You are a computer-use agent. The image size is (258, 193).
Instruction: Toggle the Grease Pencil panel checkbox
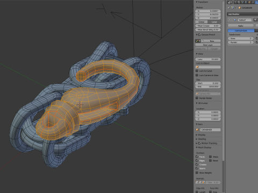point(199,35)
